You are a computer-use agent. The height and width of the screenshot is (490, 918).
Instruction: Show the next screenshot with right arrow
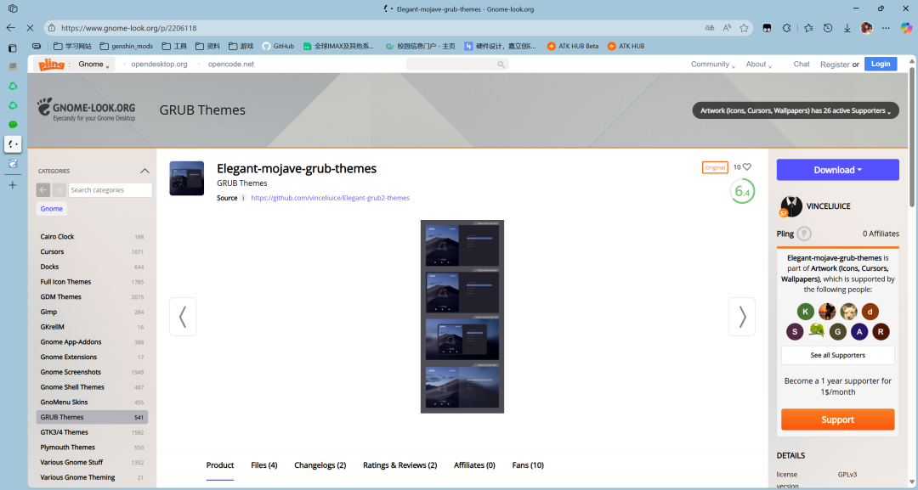(x=741, y=317)
